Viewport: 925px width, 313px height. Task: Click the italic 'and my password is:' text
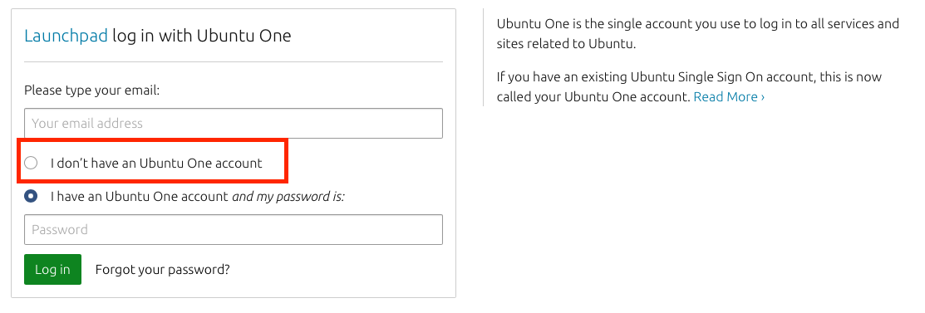[288, 196]
